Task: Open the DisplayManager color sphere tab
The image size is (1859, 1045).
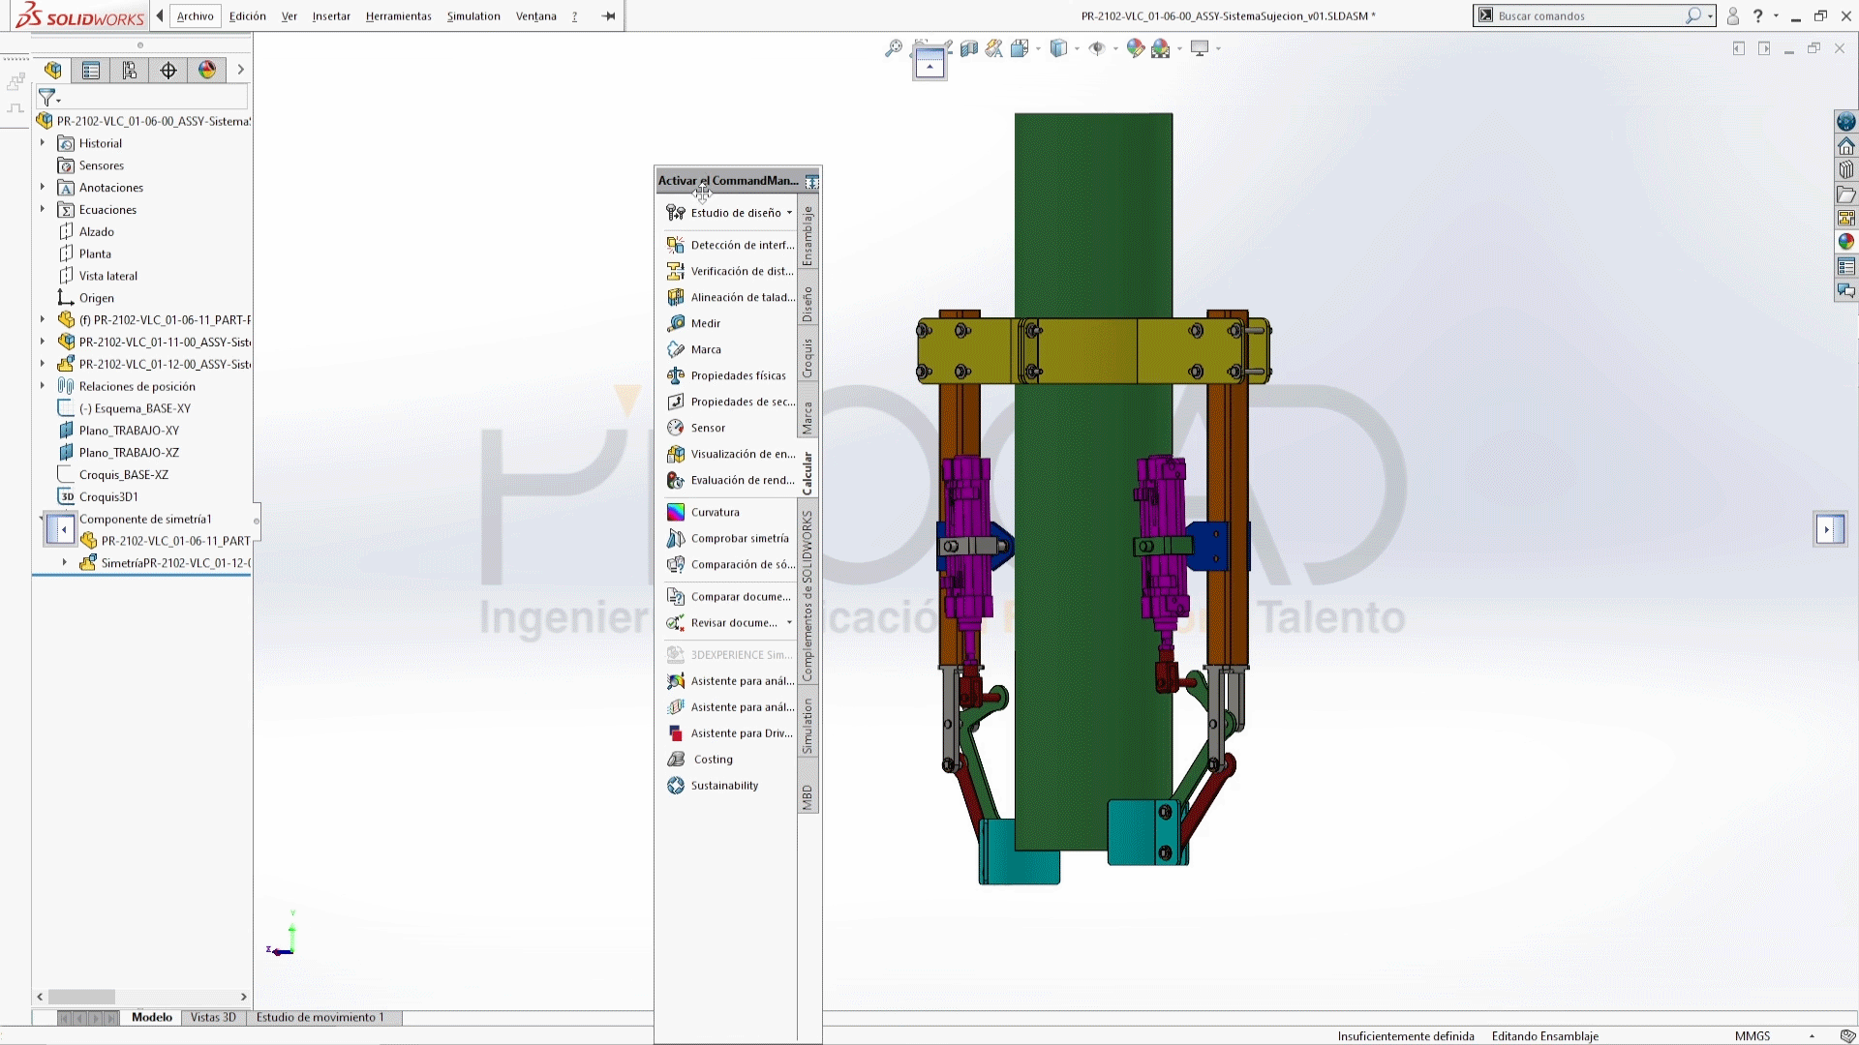Action: point(207,70)
